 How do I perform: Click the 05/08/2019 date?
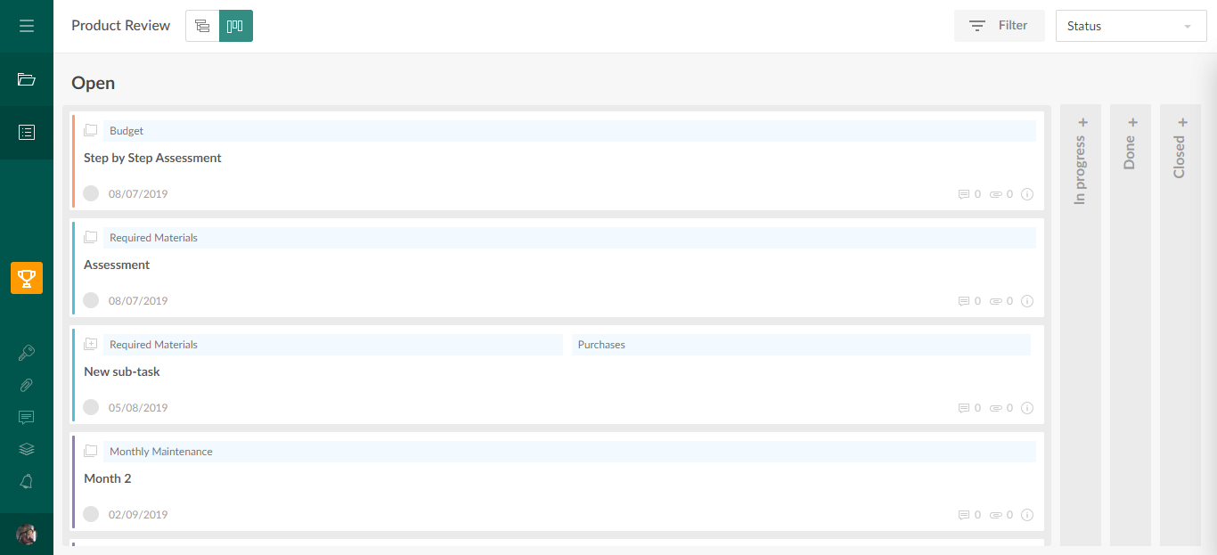point(138,408)
